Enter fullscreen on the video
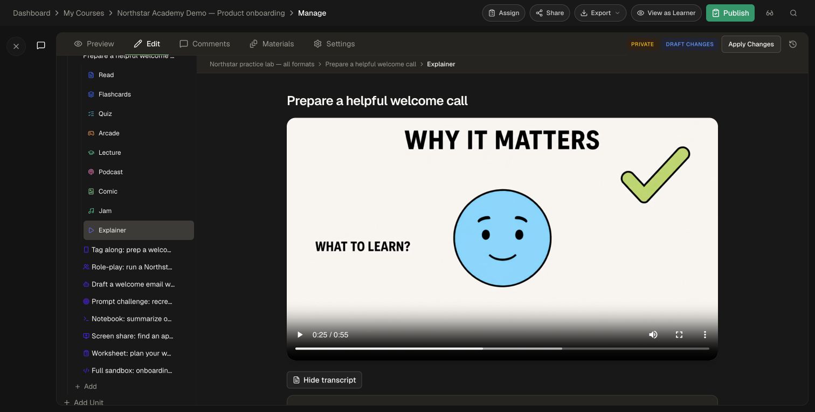The height and width of the screenshot is (412, 815). coord(679,335)
